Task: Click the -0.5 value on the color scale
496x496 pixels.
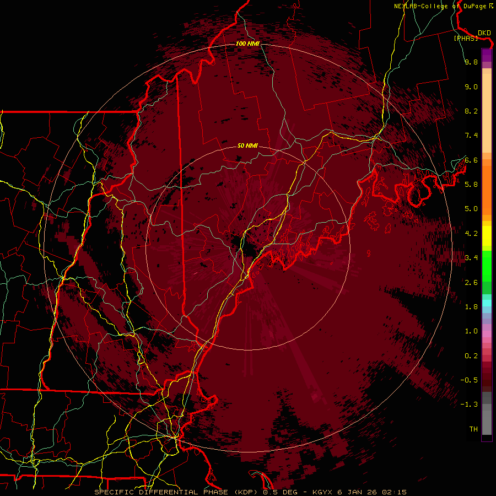Action: 469,380
